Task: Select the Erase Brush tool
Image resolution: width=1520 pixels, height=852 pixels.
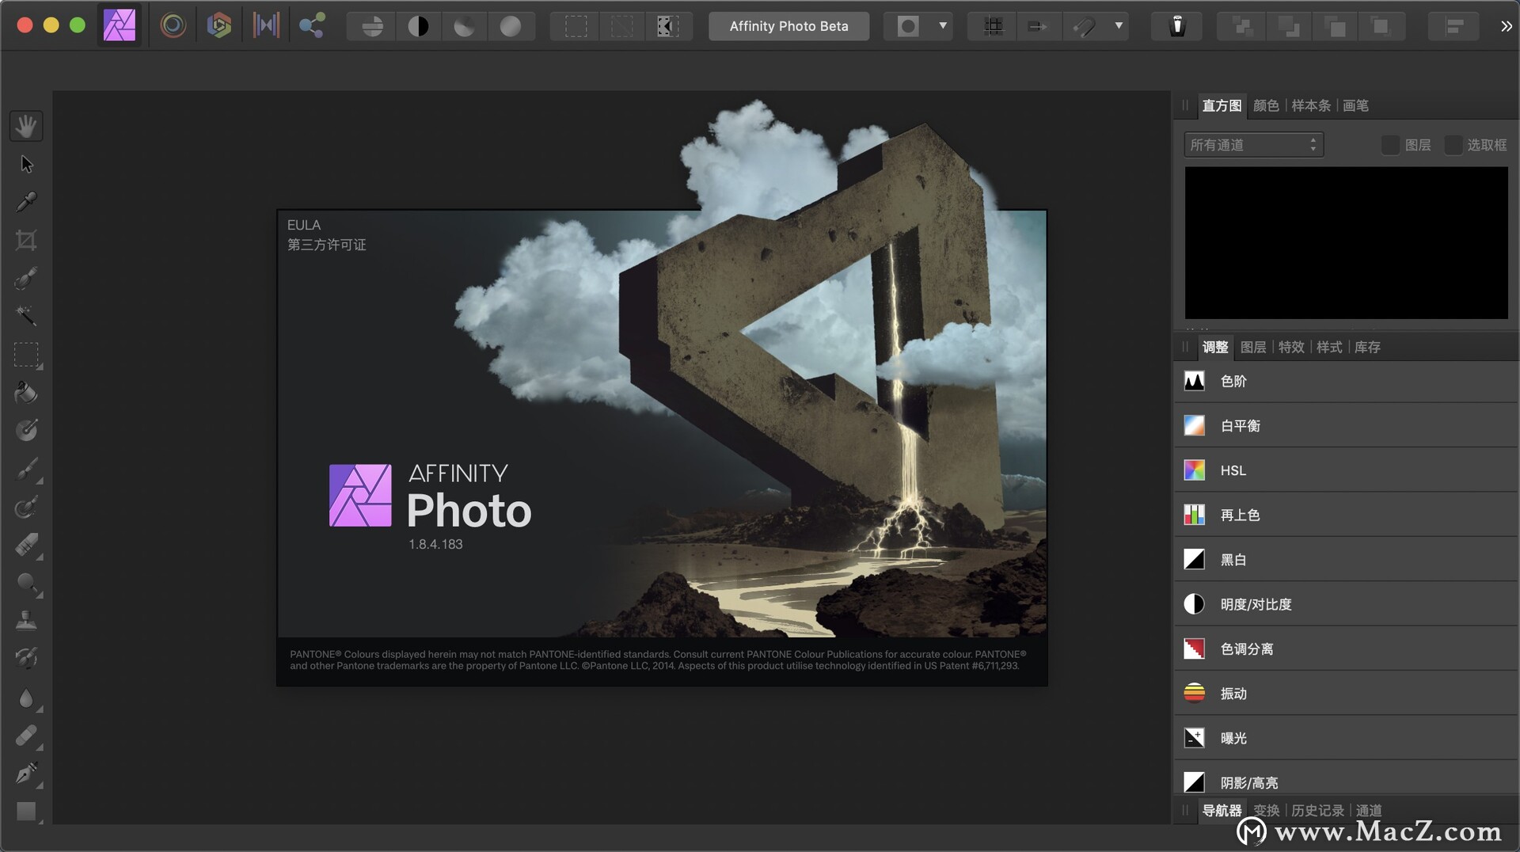Action: 26,545
